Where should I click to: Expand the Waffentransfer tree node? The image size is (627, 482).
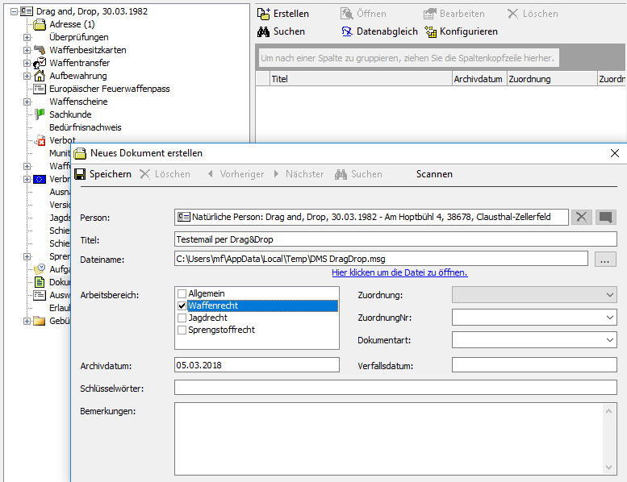(27, 63)
